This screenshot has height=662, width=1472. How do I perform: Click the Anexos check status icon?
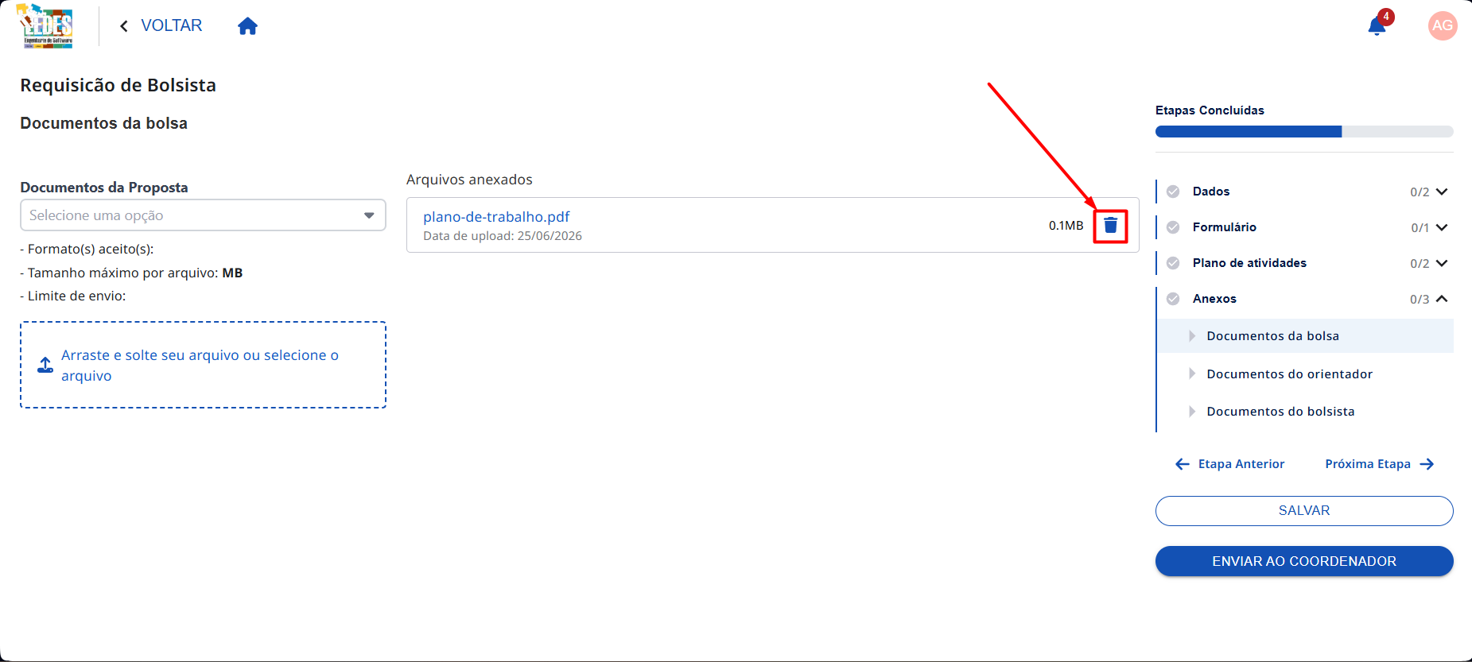coord(1172,299)
